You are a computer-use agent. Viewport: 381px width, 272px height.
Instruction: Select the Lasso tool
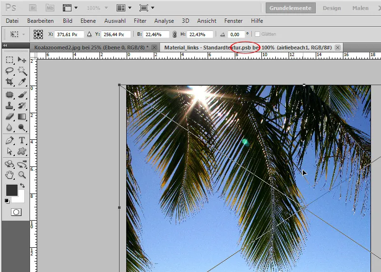coord(10,70)
